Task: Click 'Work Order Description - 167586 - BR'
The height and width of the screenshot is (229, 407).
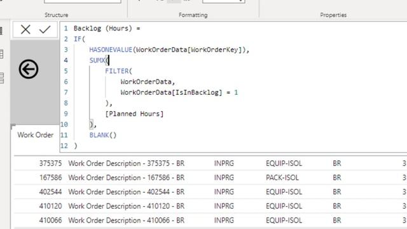Action: [127, 177]
